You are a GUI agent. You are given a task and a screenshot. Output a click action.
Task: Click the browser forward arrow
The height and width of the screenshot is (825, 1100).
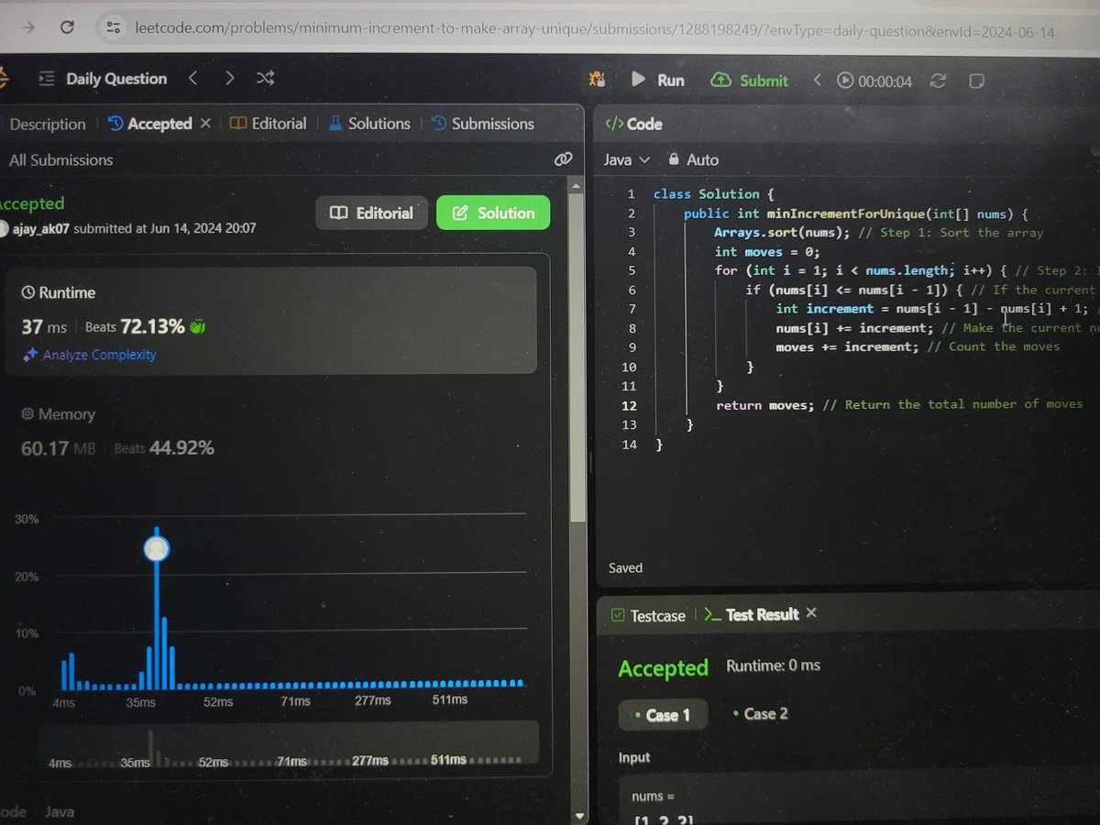coord(28,27)
